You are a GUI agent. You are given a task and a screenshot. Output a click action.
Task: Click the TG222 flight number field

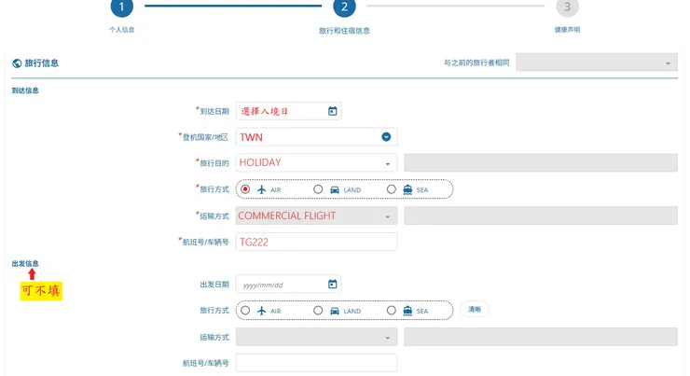[x=316, y=242]
